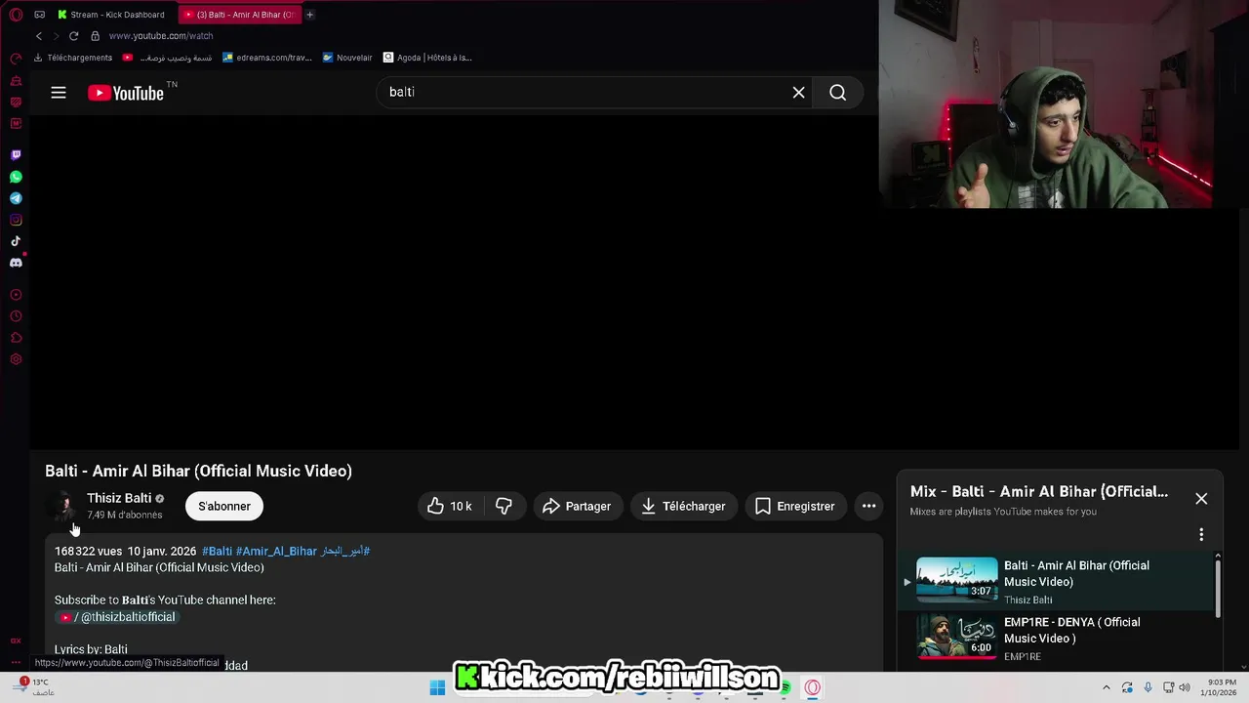
Task: Download the video via Télécharger
Action: pyautogui.click(x=683, y=506)
